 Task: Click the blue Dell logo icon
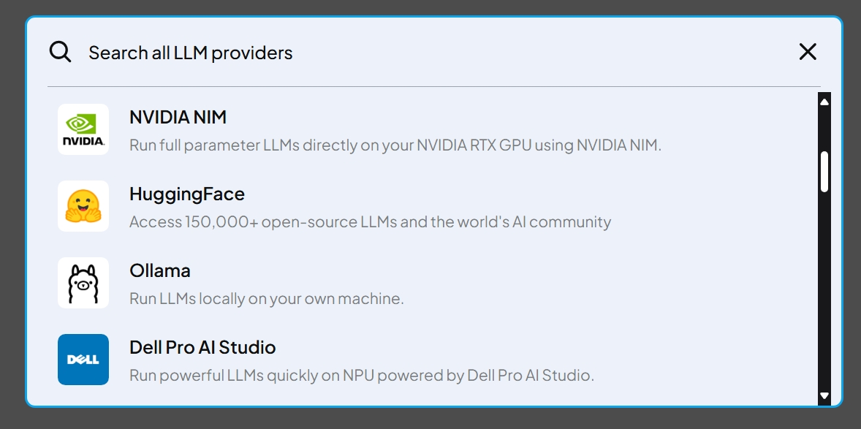pos(83,360)
